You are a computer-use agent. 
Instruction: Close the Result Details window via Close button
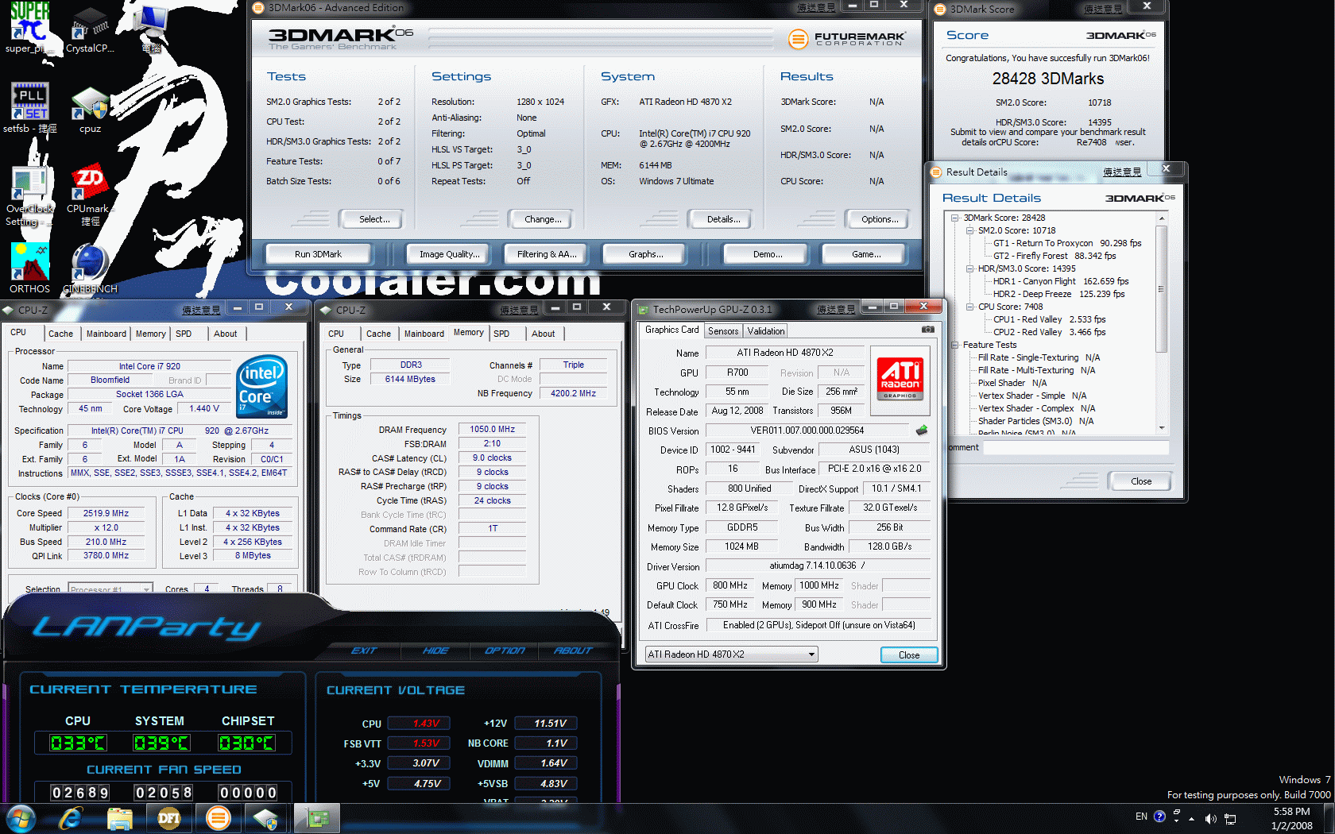1141,481
